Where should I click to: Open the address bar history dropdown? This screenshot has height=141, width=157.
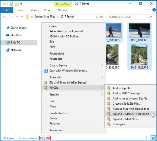tap(97, 17)
